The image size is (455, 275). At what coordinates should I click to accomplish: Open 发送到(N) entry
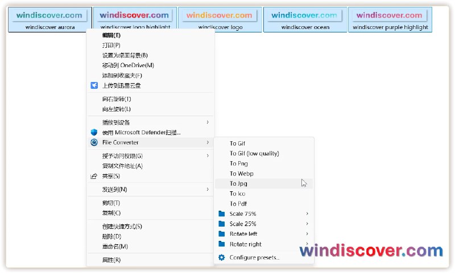point(150,190)
